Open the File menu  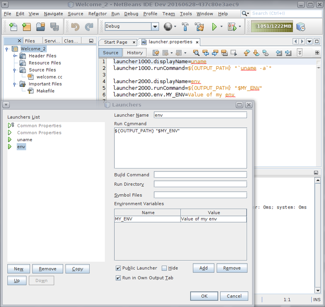pos(7,13)
